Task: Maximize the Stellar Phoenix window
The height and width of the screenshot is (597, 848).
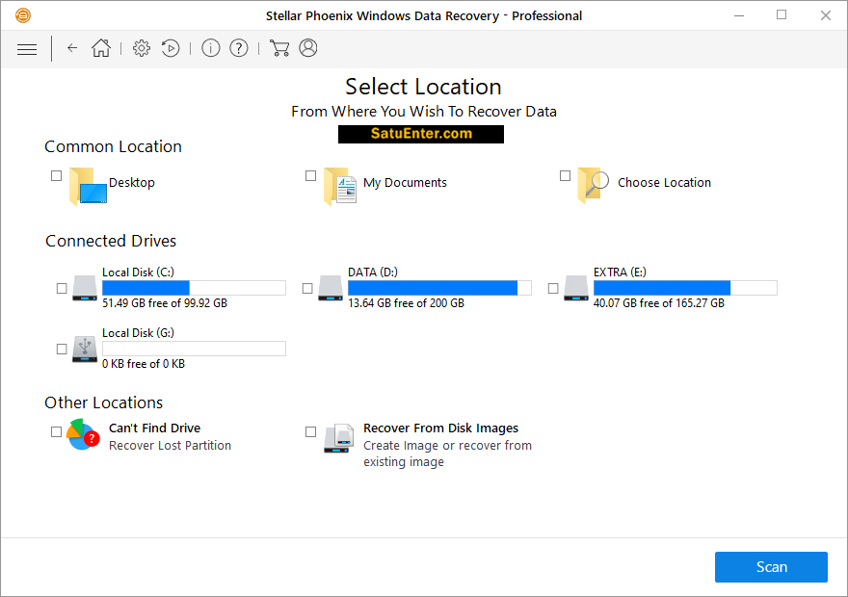Action: (x=782, y=15)
